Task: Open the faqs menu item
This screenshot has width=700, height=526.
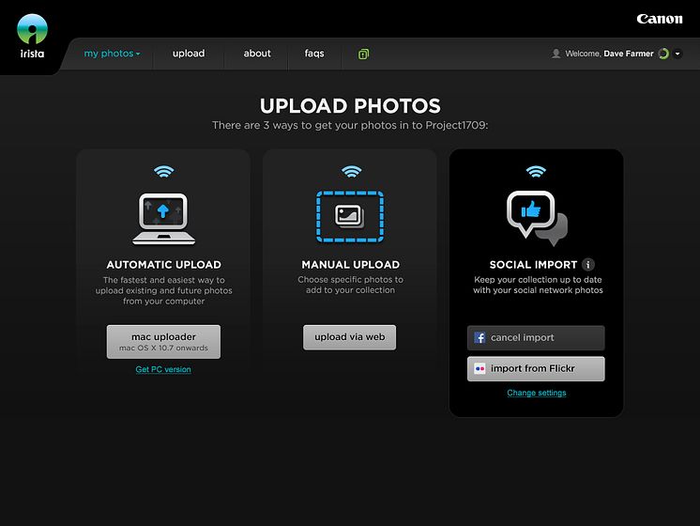Action: (314, 54)
